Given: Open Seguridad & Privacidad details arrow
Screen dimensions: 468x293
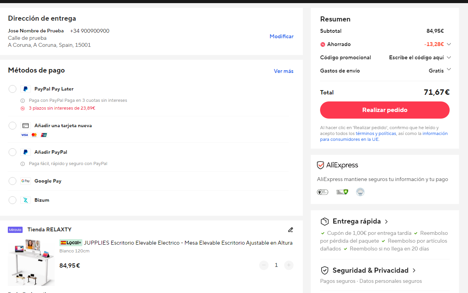Looking at the screenshot, I should click(x=414, y=271).
